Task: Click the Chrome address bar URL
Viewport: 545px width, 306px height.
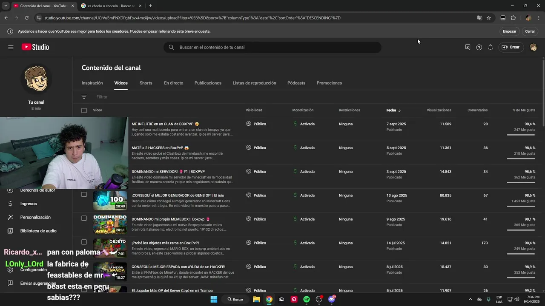Action: [x=192, y=18]
